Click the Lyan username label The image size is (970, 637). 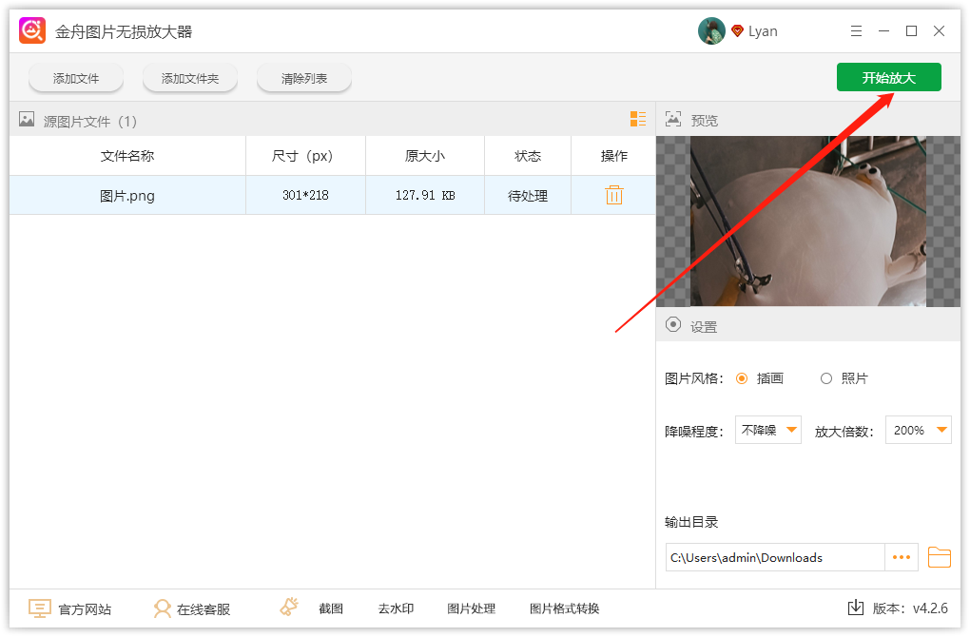tap(763, 31)
